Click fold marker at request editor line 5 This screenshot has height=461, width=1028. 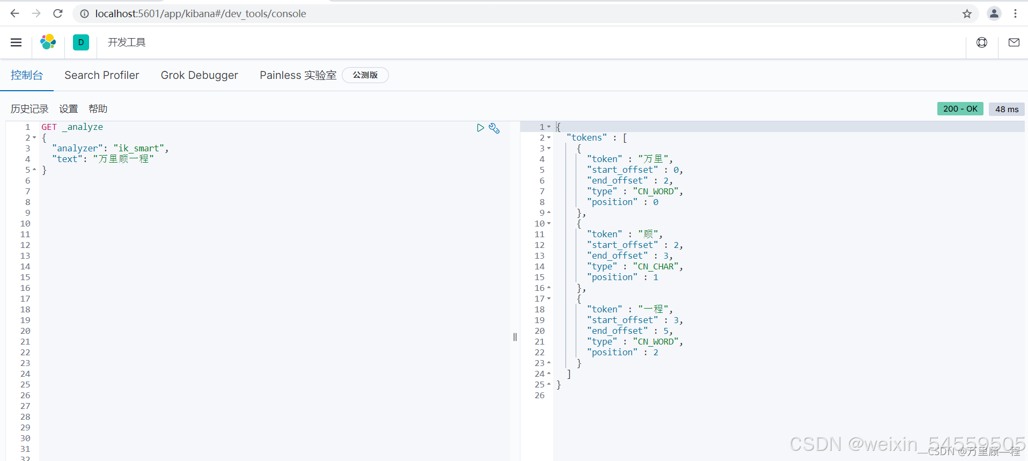click(x=34, y=170)
